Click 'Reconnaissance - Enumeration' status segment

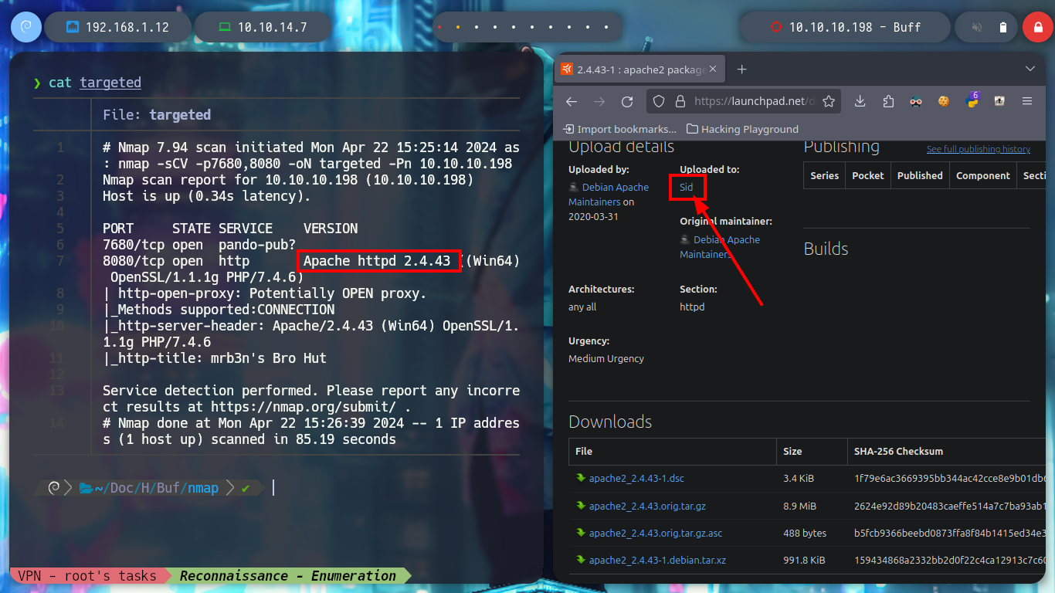pos(288,576)
